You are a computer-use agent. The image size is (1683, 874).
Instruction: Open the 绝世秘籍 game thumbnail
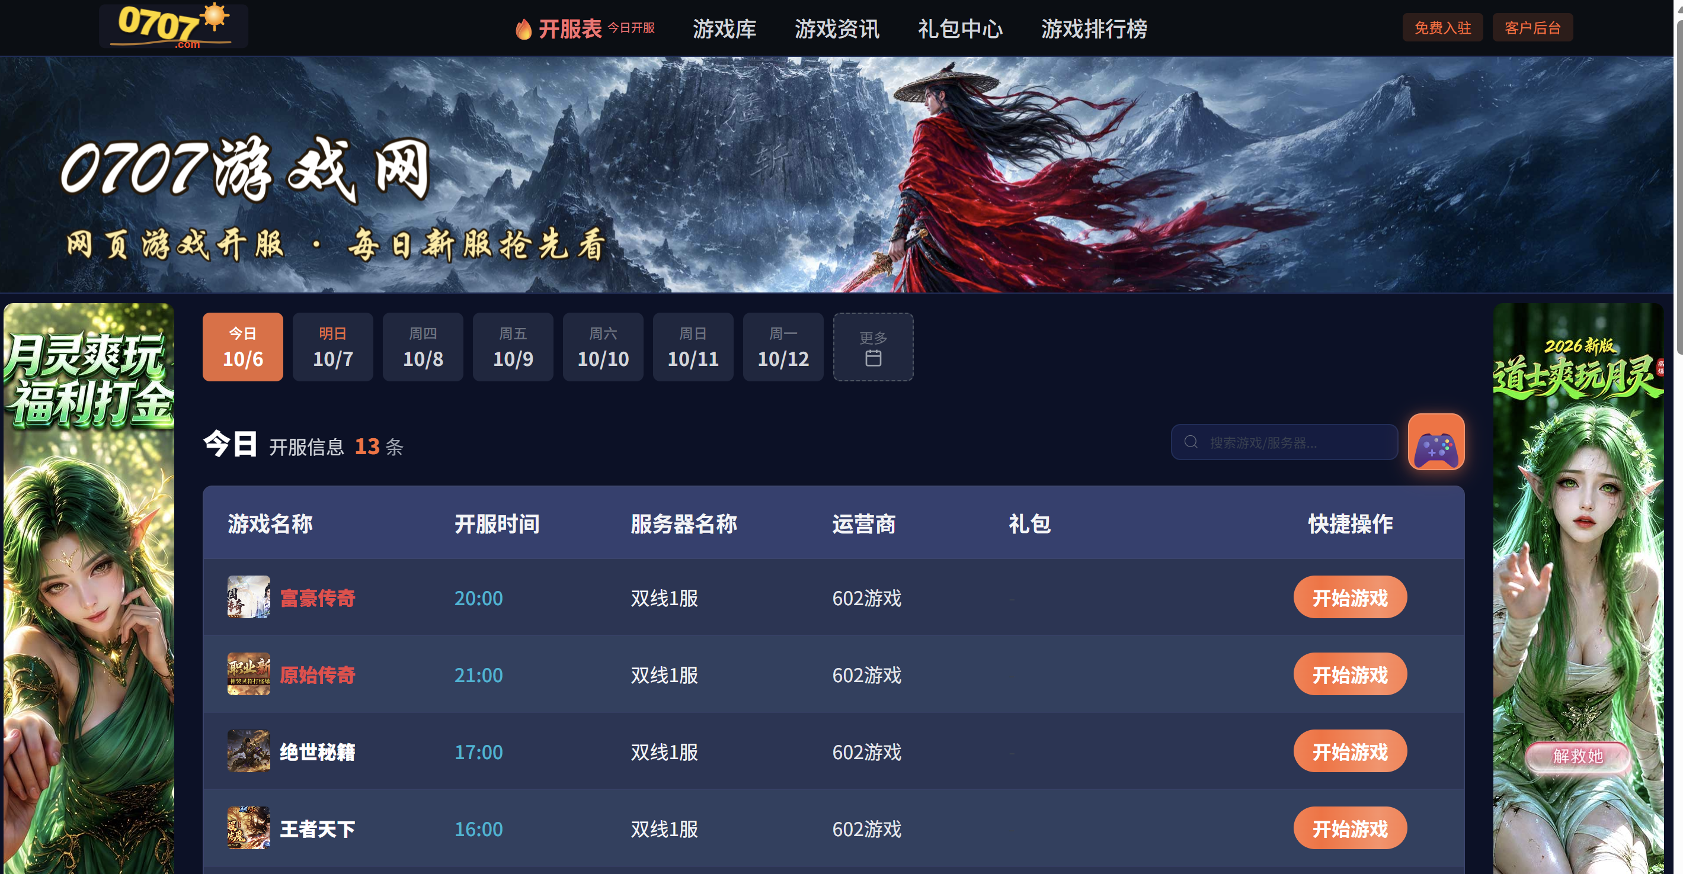[248, 751]
